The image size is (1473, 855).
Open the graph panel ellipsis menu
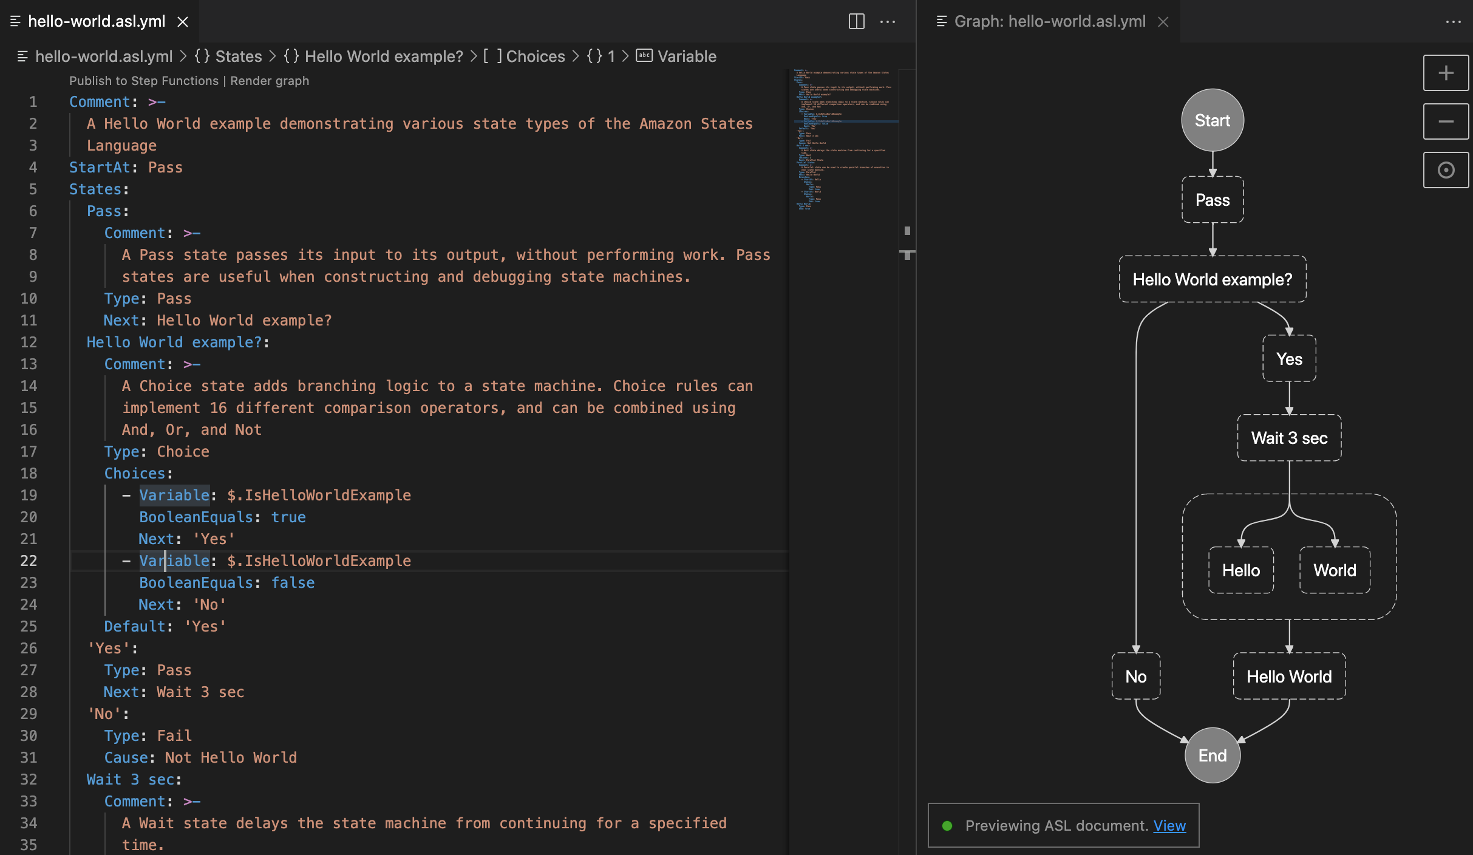[1454, 22]
